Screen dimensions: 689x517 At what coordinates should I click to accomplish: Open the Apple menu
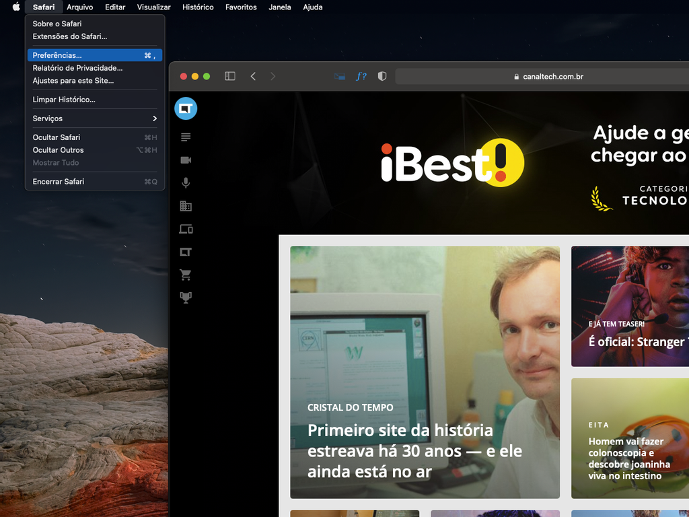pos(16,7)
